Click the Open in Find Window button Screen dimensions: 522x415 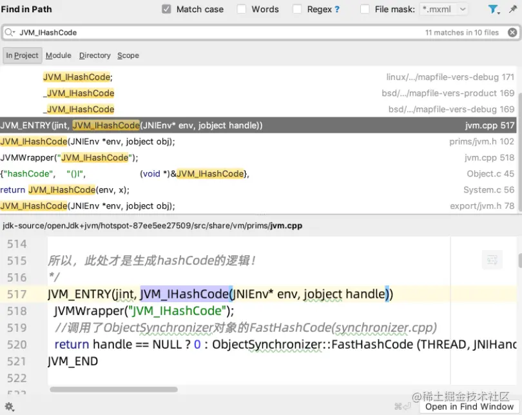[467, 407]
